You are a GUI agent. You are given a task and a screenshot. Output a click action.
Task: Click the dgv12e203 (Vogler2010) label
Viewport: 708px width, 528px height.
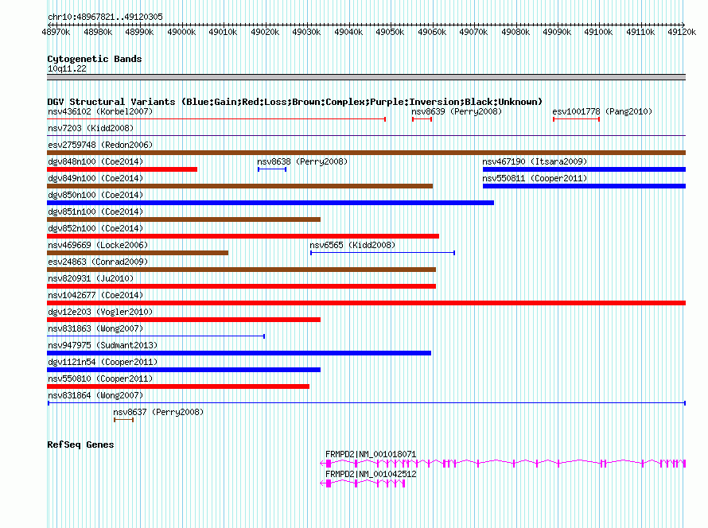(x=100, y=312)
